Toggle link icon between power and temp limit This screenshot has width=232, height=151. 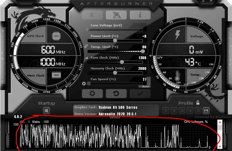pos(86,46)
